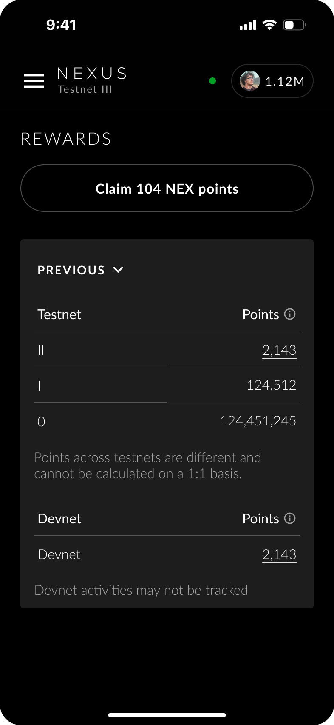334x725 pixels.
Task: Toggle the Testnet 0 points row
Action: pos(258,421)
